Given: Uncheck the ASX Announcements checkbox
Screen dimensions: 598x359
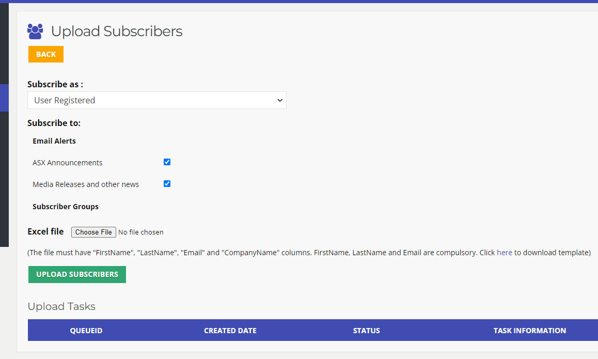Looking at the screenshot, I should click(167, 162).
